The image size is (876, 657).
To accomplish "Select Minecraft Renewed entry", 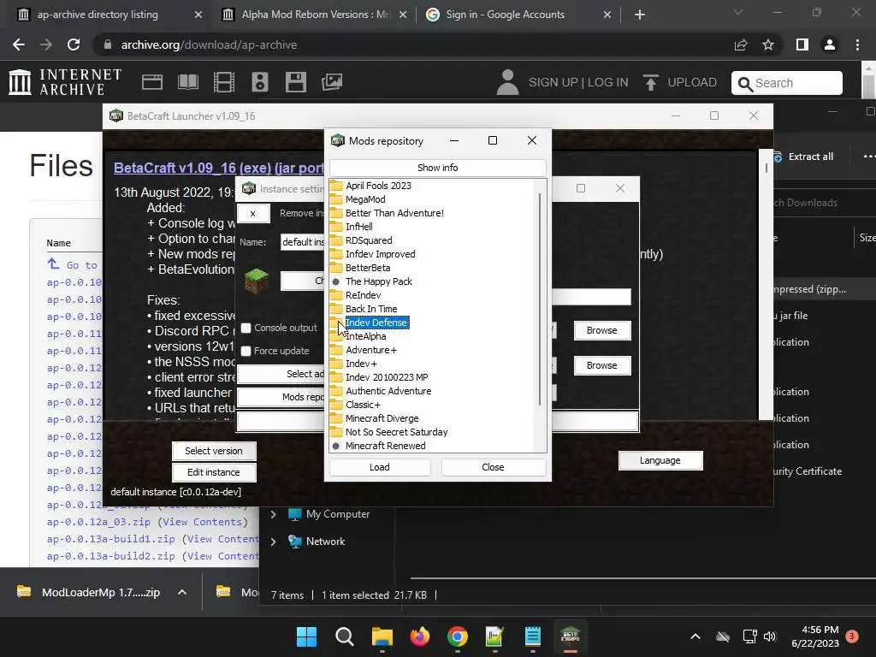I will point(386,446).
